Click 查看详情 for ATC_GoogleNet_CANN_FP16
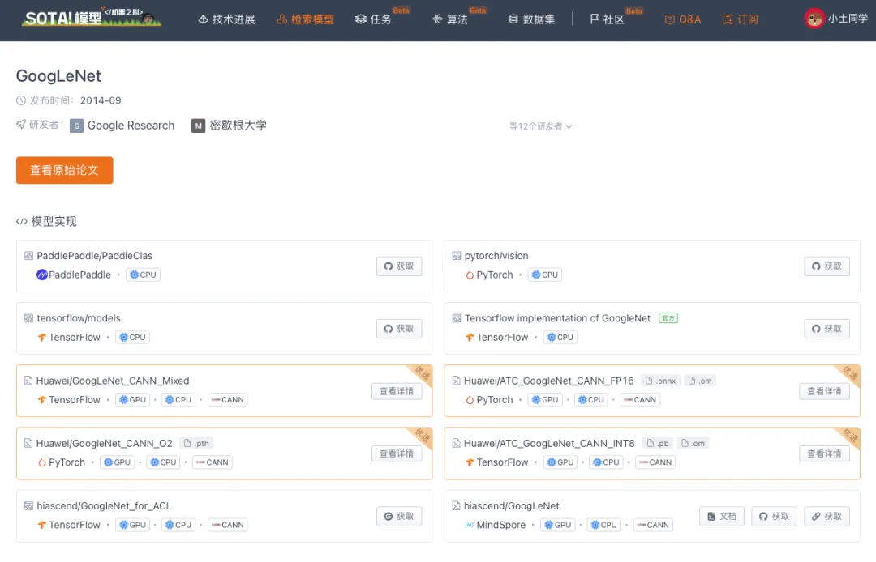 825,391
